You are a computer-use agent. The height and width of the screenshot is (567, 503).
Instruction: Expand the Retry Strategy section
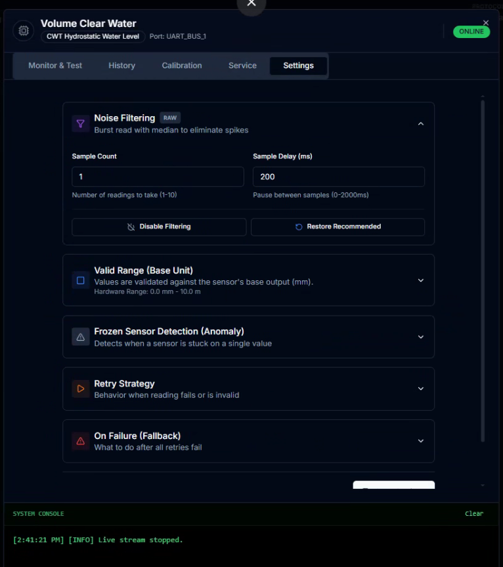[420, 388]
